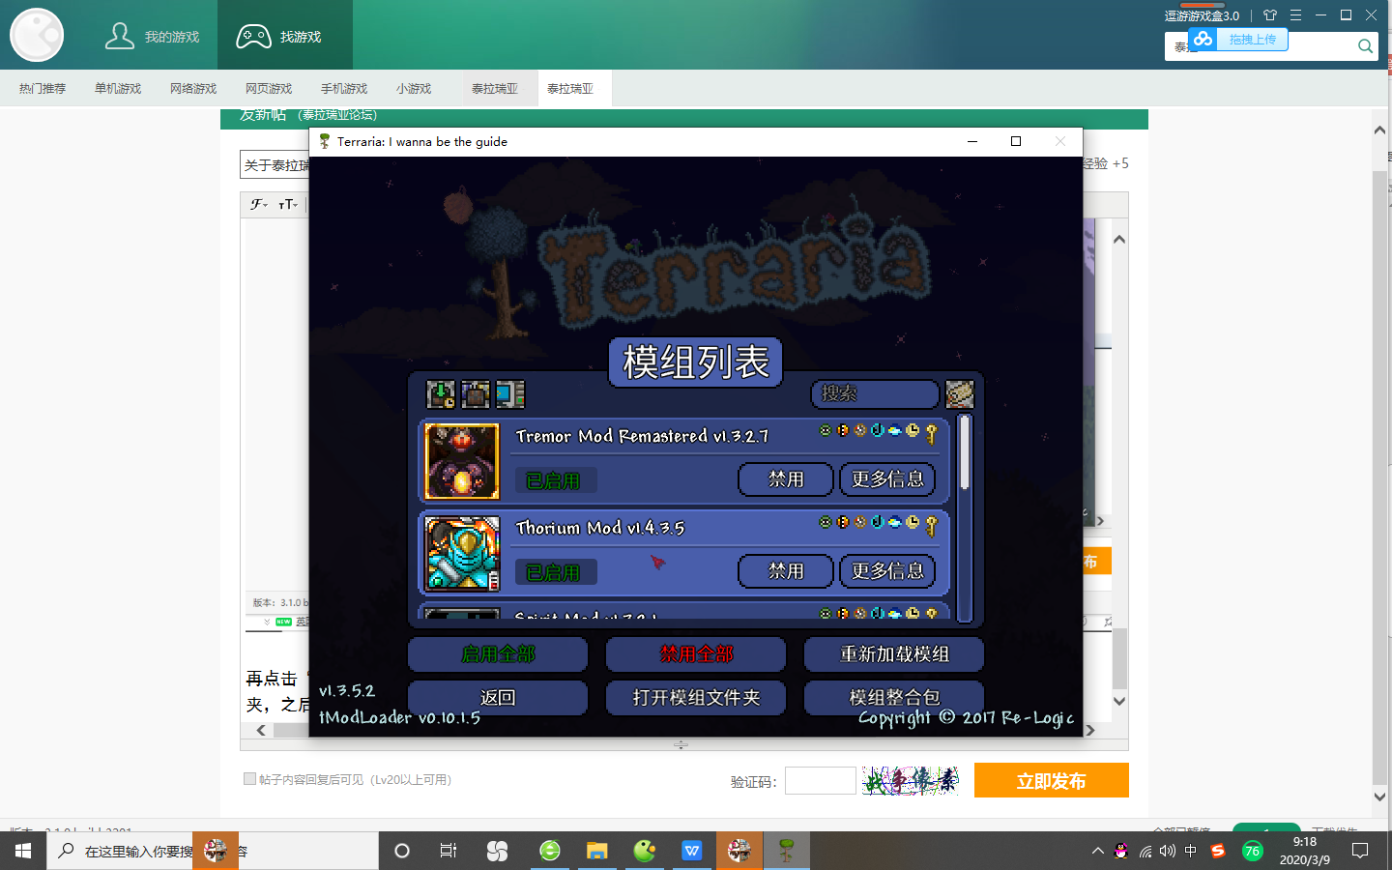Screen dimensions: 1392x870
Task: Click the skin shirt icon in title bar
Action: point(1270,15)
